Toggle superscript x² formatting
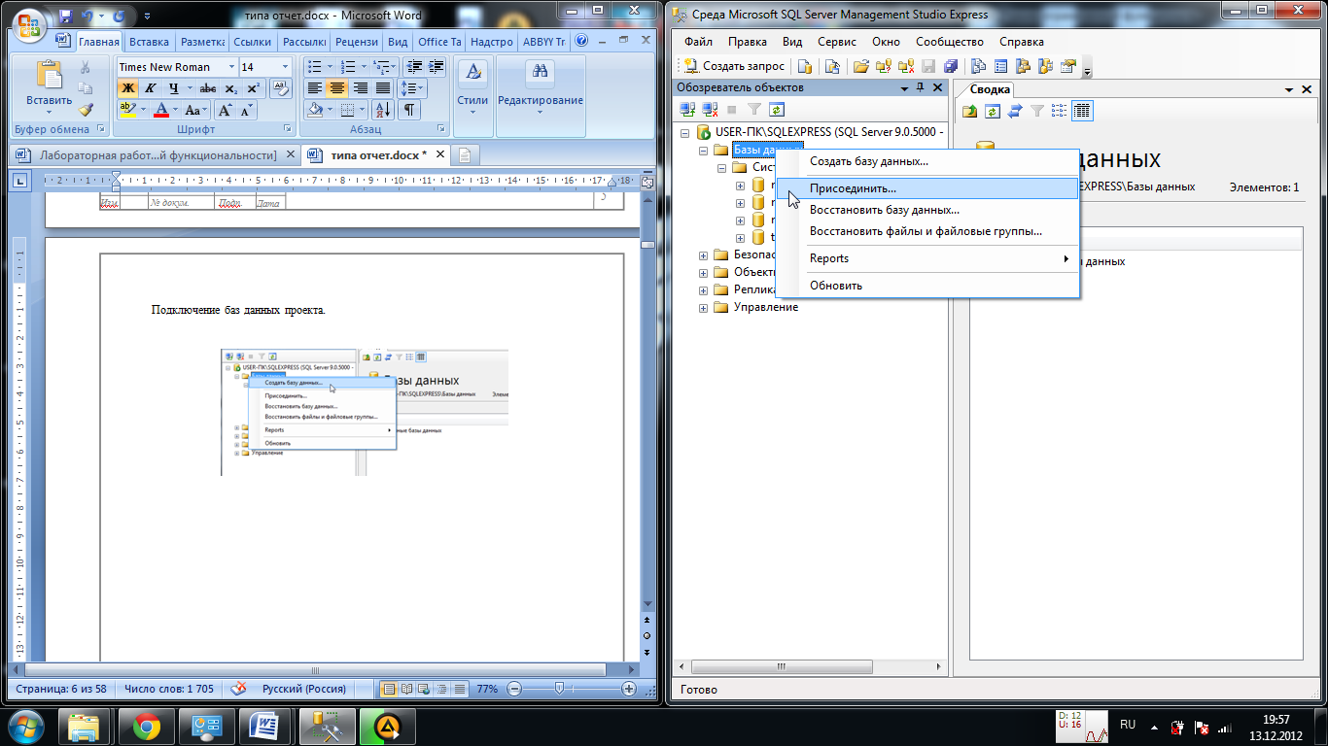The width and height of the screenshot is (1328, 746). coord(253,88)
